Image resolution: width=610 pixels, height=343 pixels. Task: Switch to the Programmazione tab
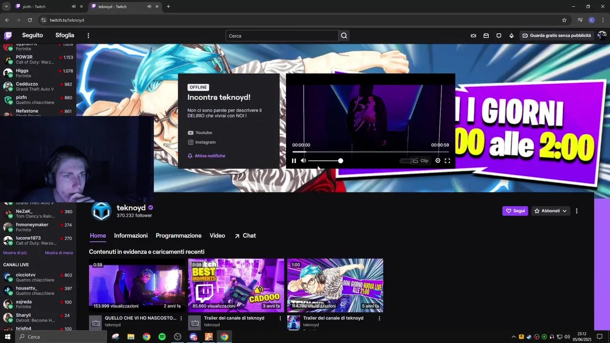(x=179, y=236)
